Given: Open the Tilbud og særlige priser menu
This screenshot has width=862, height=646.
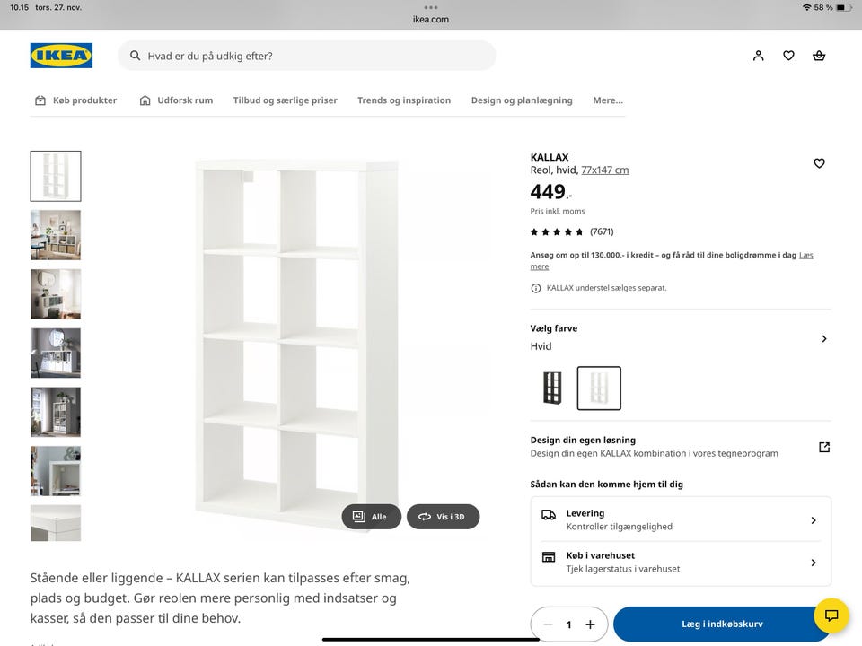Looking at the screenshot, I should [x=285, y=100].
